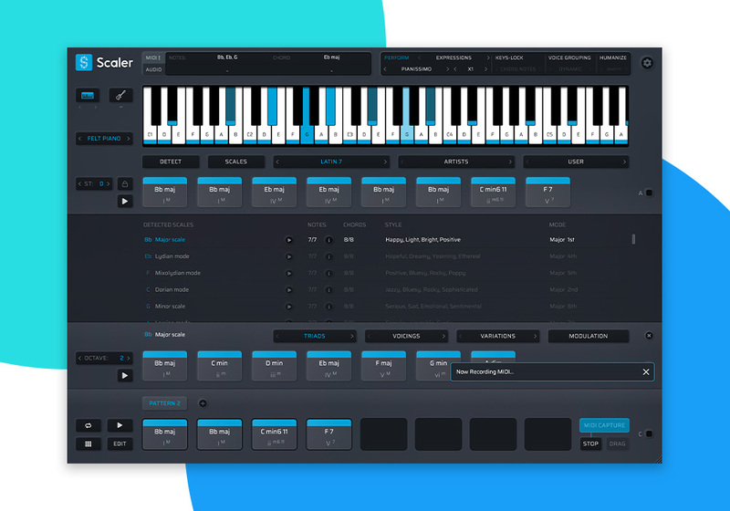This screenshot has height=511, width=730.
Task: Enable VOICE GROUPING
Action: coord(568,57)
